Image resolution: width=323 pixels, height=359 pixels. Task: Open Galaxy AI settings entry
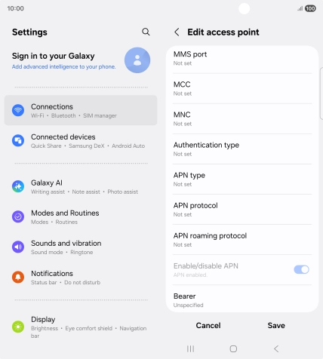click(x=81, y=187)
